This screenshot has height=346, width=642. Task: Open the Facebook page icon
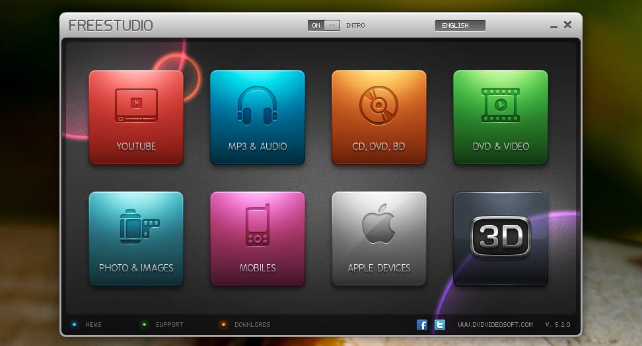(x=422, y=325)
